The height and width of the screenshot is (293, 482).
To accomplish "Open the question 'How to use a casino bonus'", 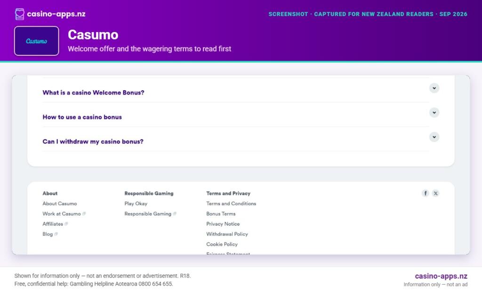I will pyautogui.click(x=82, y=117).
